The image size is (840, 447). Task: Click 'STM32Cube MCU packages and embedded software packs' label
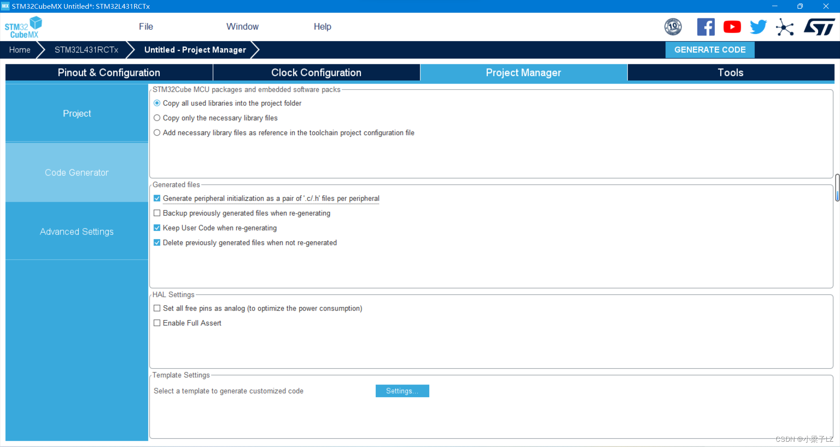click(x=246, y=90)
